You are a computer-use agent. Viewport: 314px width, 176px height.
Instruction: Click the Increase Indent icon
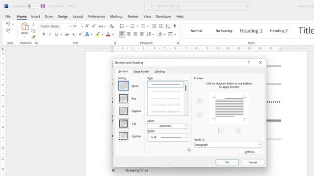(x=160, y=26)
